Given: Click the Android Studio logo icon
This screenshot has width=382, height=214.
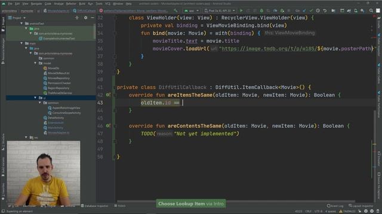Looking at the screenshot, I should point(4,4).
